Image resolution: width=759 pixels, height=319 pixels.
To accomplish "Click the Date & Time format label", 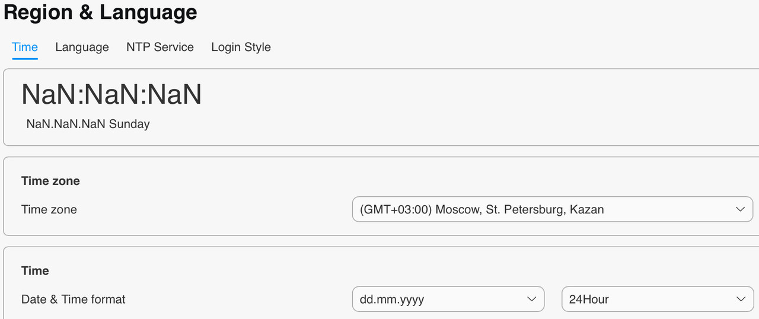I will click(x=74, y=299).
